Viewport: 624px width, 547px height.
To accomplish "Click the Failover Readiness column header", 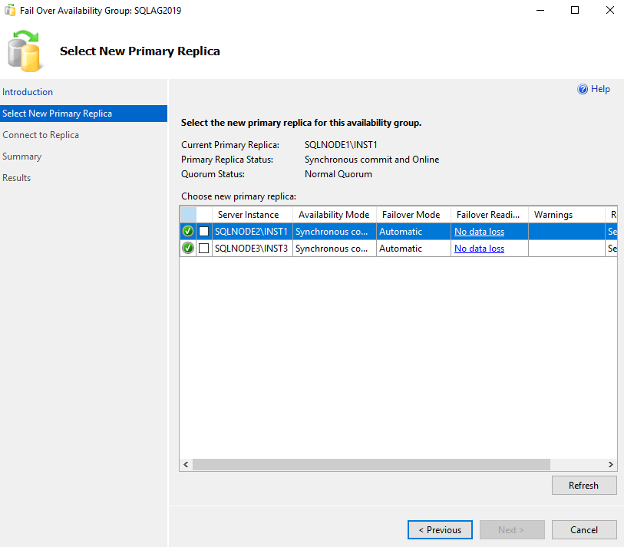I will [490, 215].
